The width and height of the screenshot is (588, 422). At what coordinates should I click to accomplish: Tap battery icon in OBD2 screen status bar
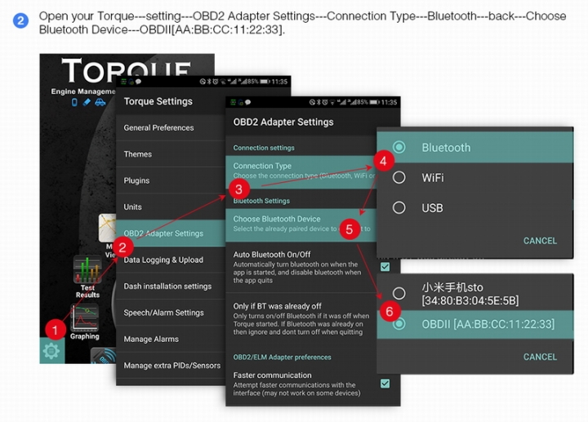point(374,102)
